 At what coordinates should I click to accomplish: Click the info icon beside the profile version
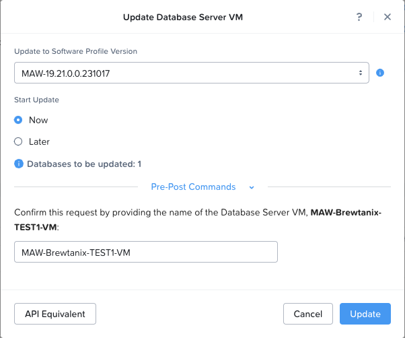coord(379,73)
